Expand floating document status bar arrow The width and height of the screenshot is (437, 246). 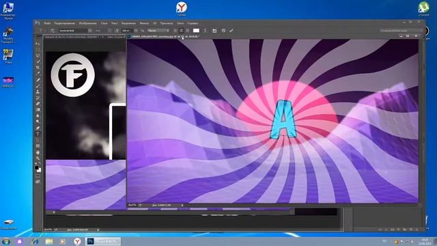[182, 205]
